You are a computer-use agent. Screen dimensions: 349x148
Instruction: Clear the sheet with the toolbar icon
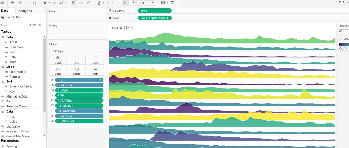tap(61, 3)
